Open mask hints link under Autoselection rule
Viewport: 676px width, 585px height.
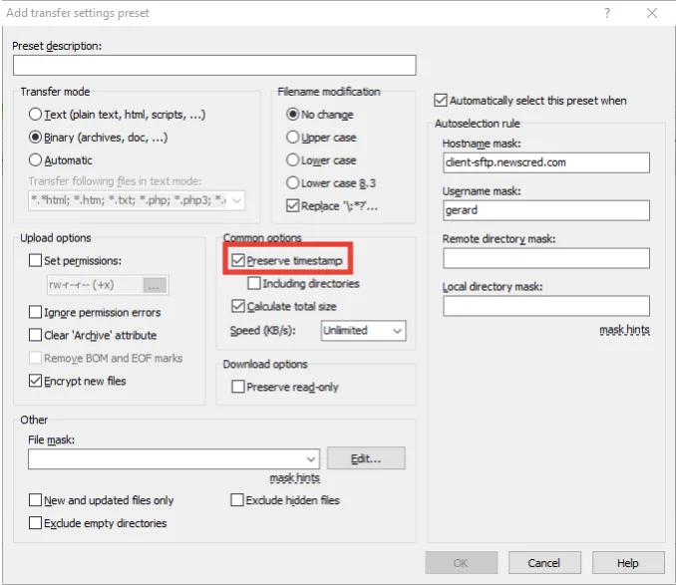pyautogui.click(x=624, y=330)
